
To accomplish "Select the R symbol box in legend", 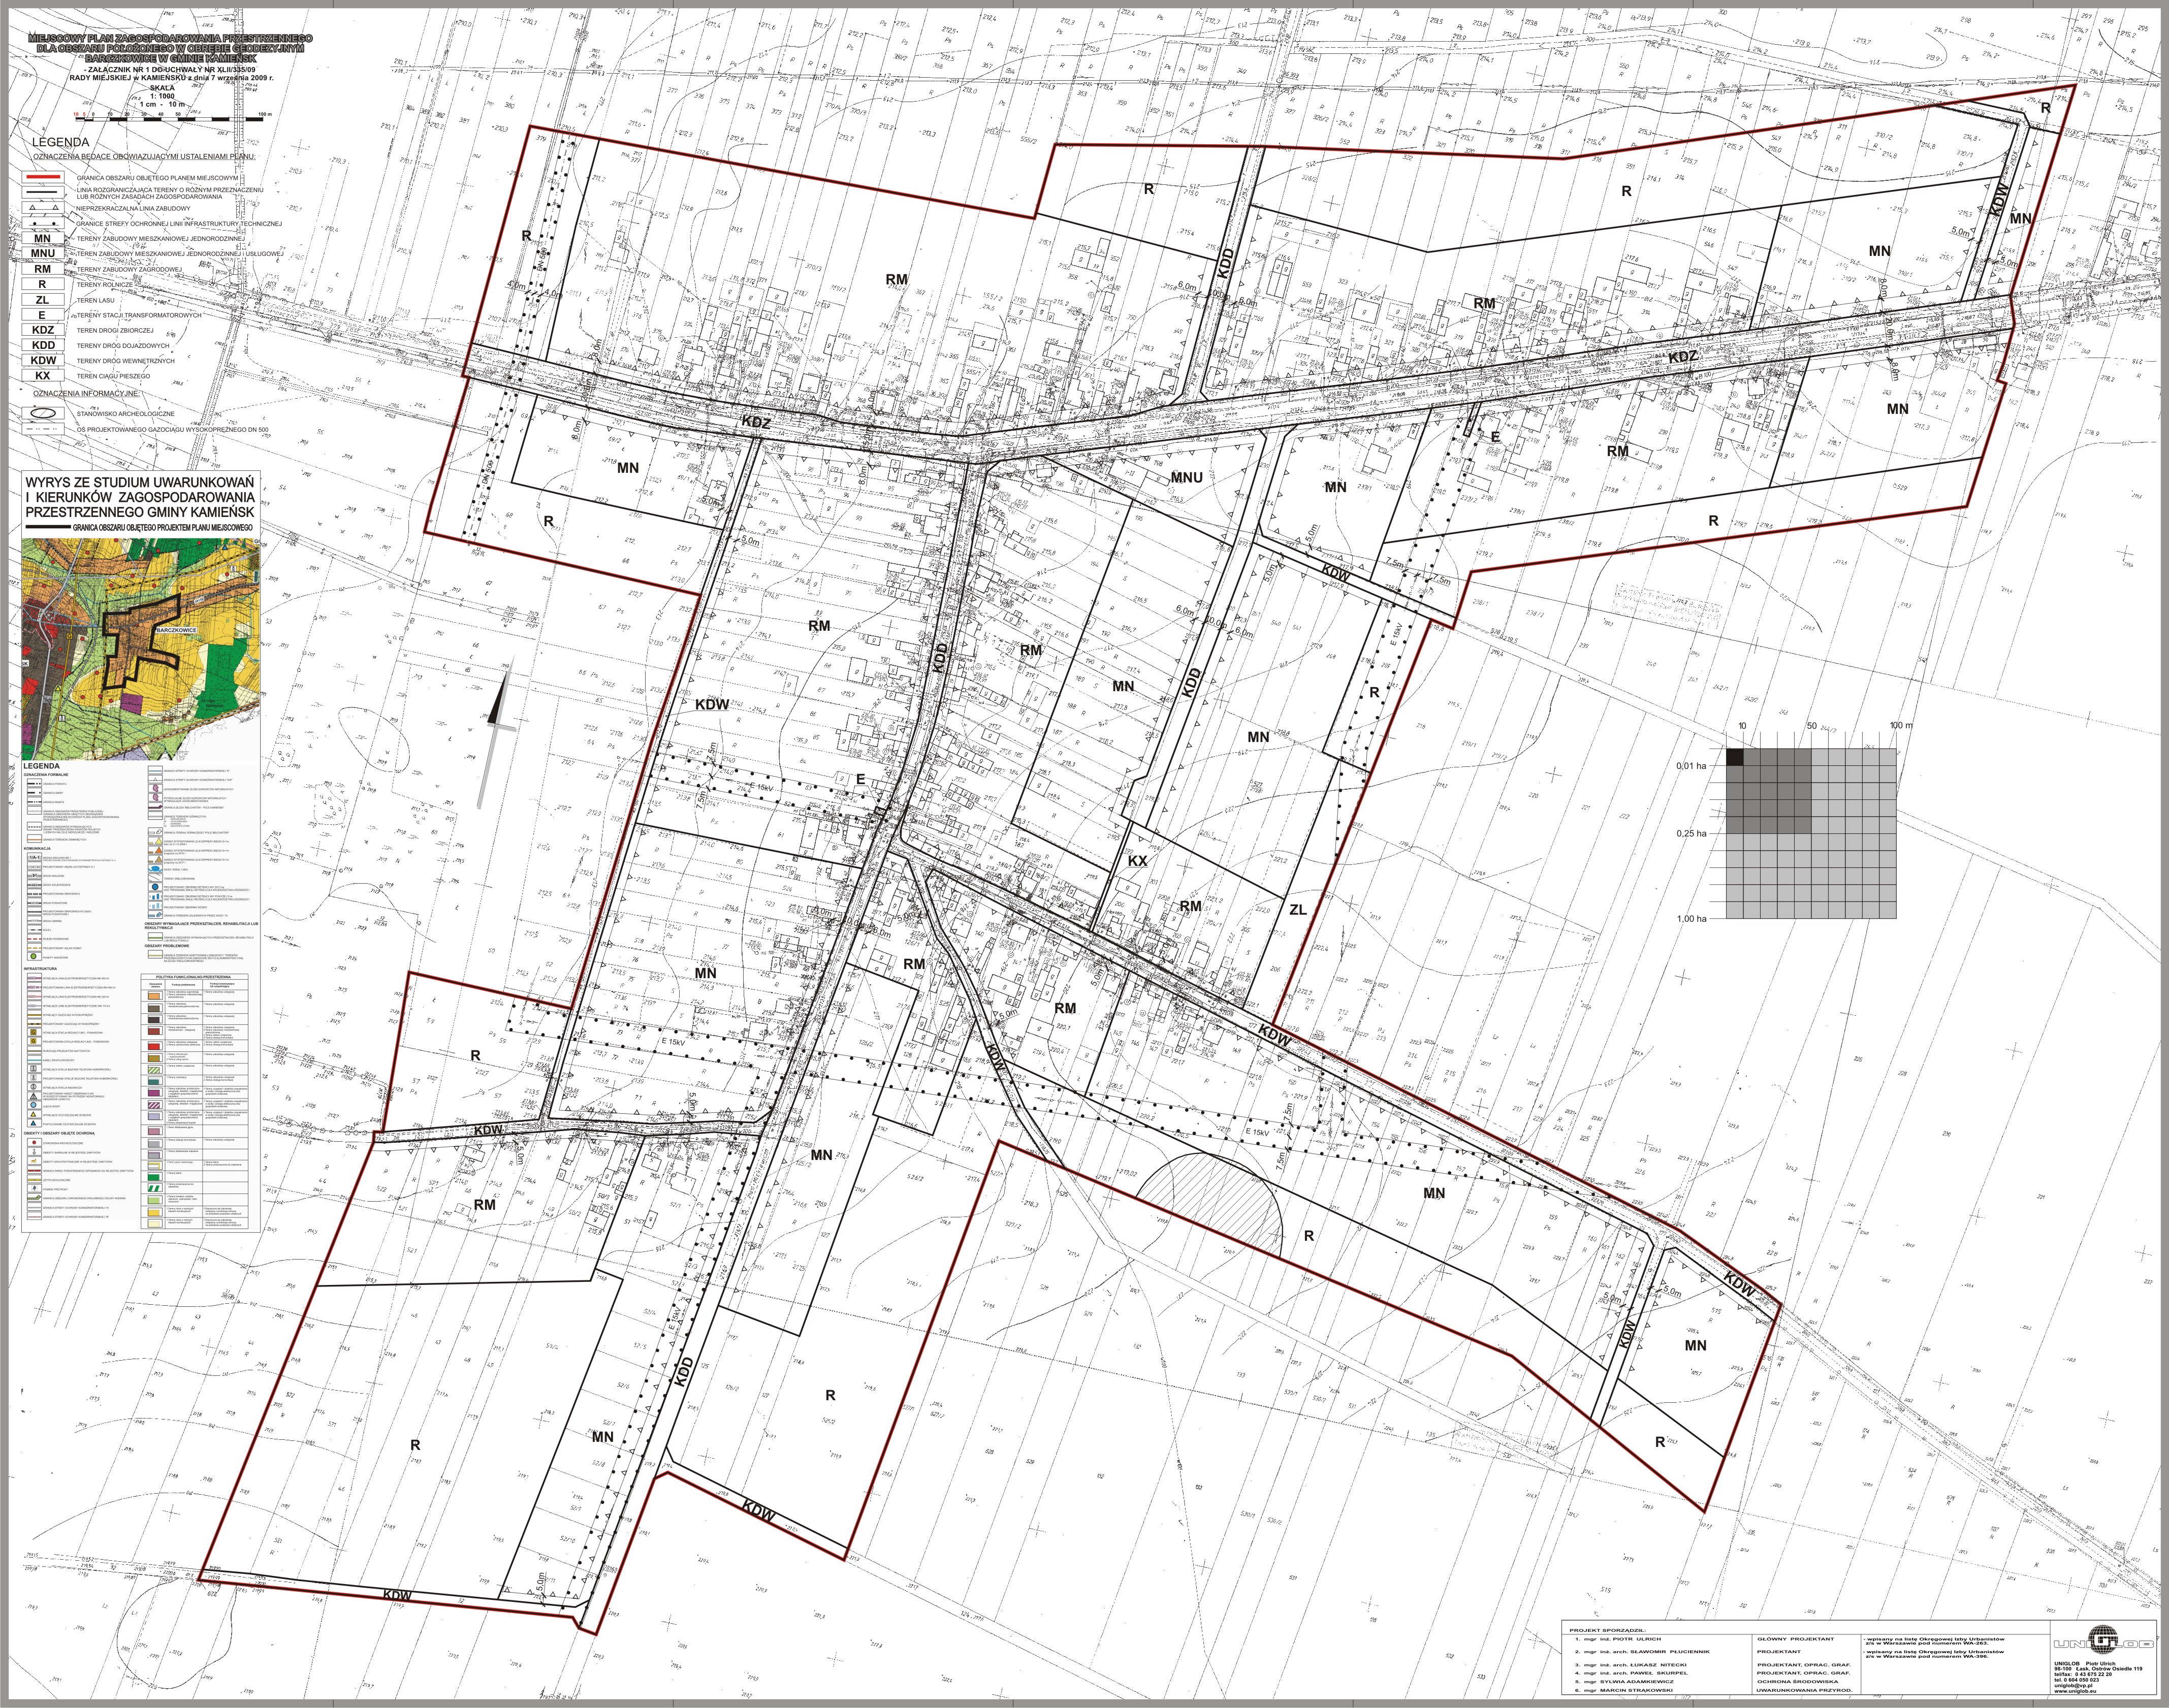I will pyautogui.click(x=43, y=284).
